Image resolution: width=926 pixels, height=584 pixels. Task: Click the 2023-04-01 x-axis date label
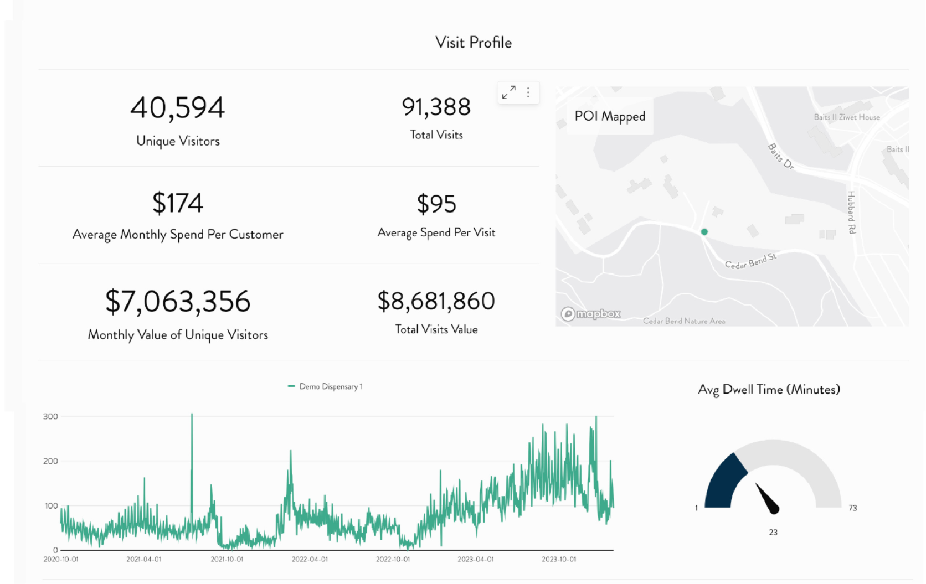pyautogui.click(x=476, y=559)
